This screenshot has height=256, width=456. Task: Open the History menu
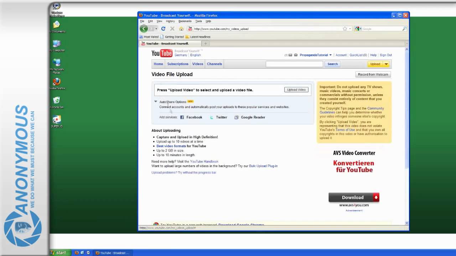pyautogui.click(x=170, y=21)
